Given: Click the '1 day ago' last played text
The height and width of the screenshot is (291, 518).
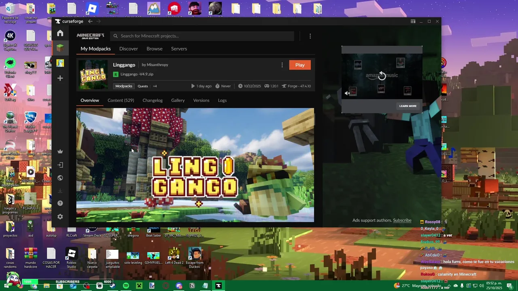Looking at the screenshot, I should coord(204,86).
